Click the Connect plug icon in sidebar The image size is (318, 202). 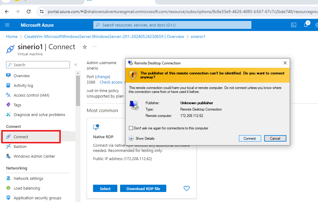8,137
